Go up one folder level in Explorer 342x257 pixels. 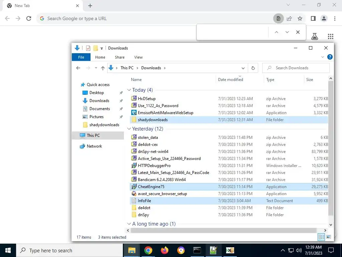(x=103, y=68)
